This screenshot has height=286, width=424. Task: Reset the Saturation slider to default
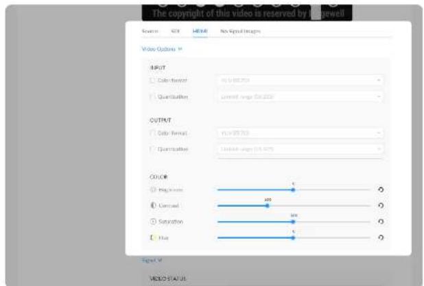click(x=381, y=222)
